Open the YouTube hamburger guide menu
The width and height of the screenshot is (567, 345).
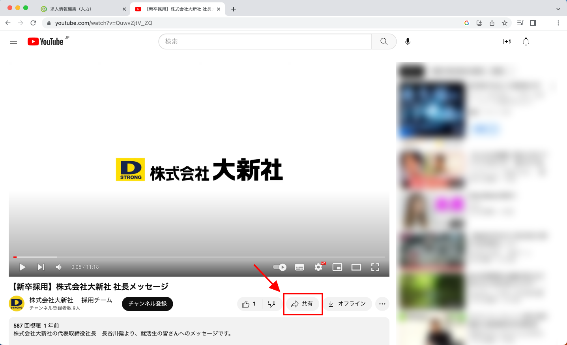13,41
